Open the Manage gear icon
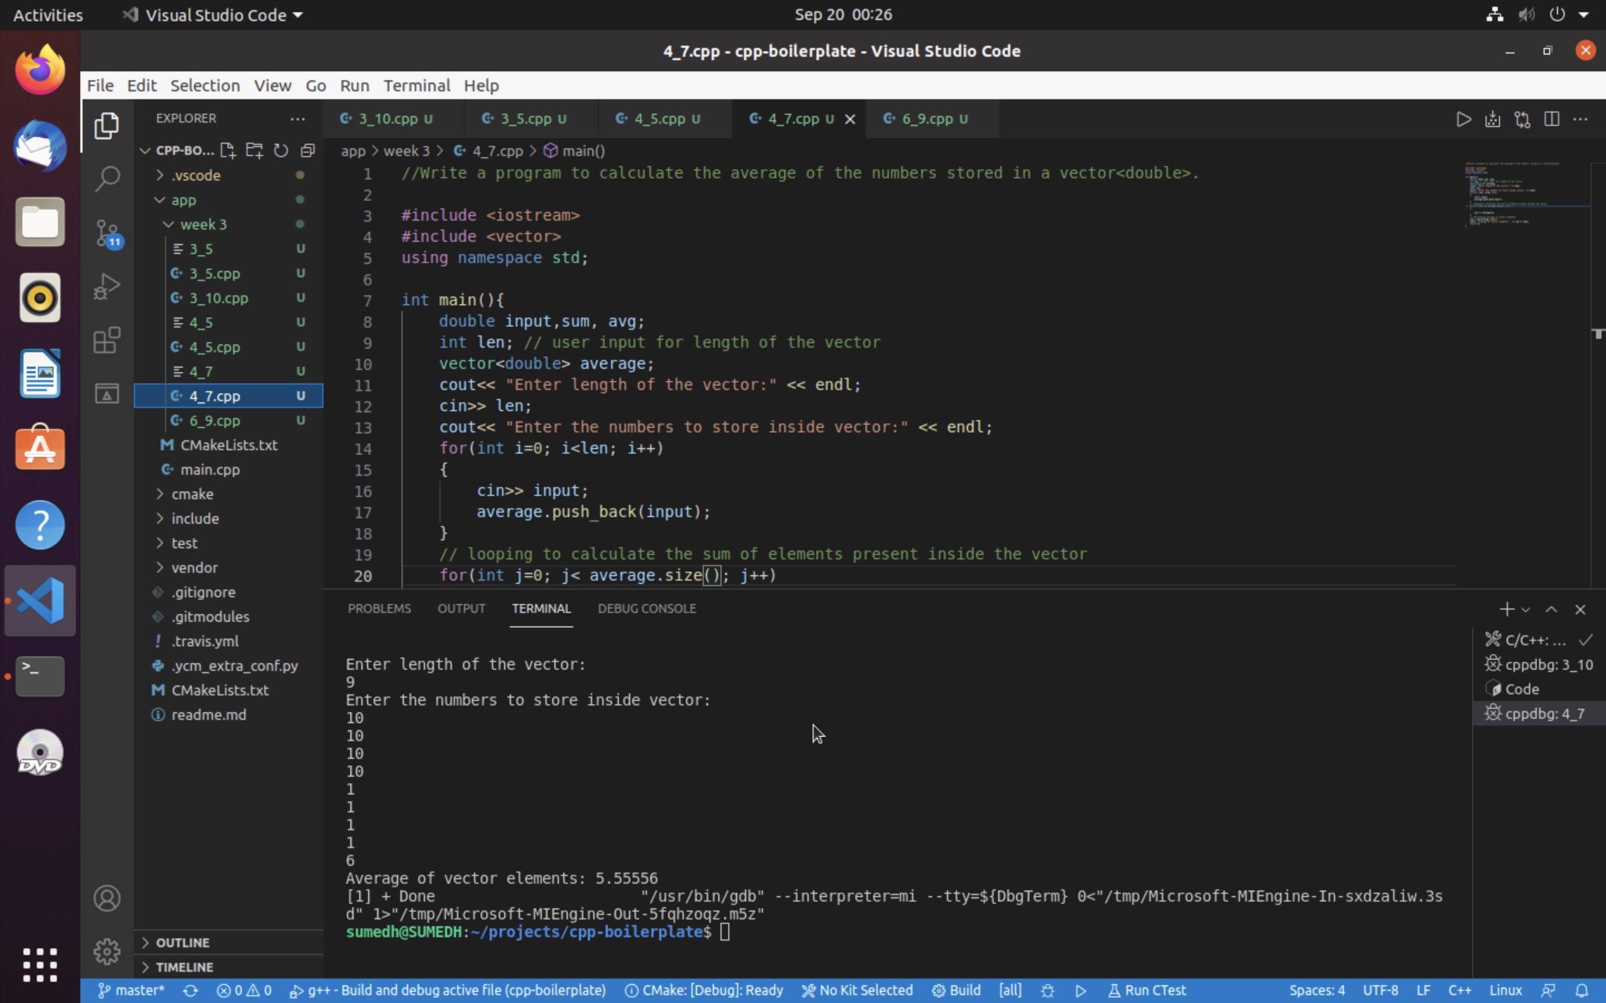This screenshot has width=1606, height=1003. 107,952
